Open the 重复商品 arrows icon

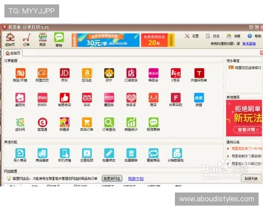[x=153, y=153]
